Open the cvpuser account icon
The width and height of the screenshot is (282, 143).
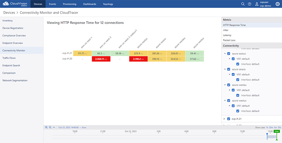tap(257, 4)
